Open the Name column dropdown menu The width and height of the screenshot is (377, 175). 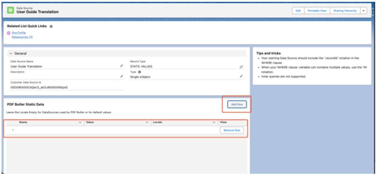80,122
